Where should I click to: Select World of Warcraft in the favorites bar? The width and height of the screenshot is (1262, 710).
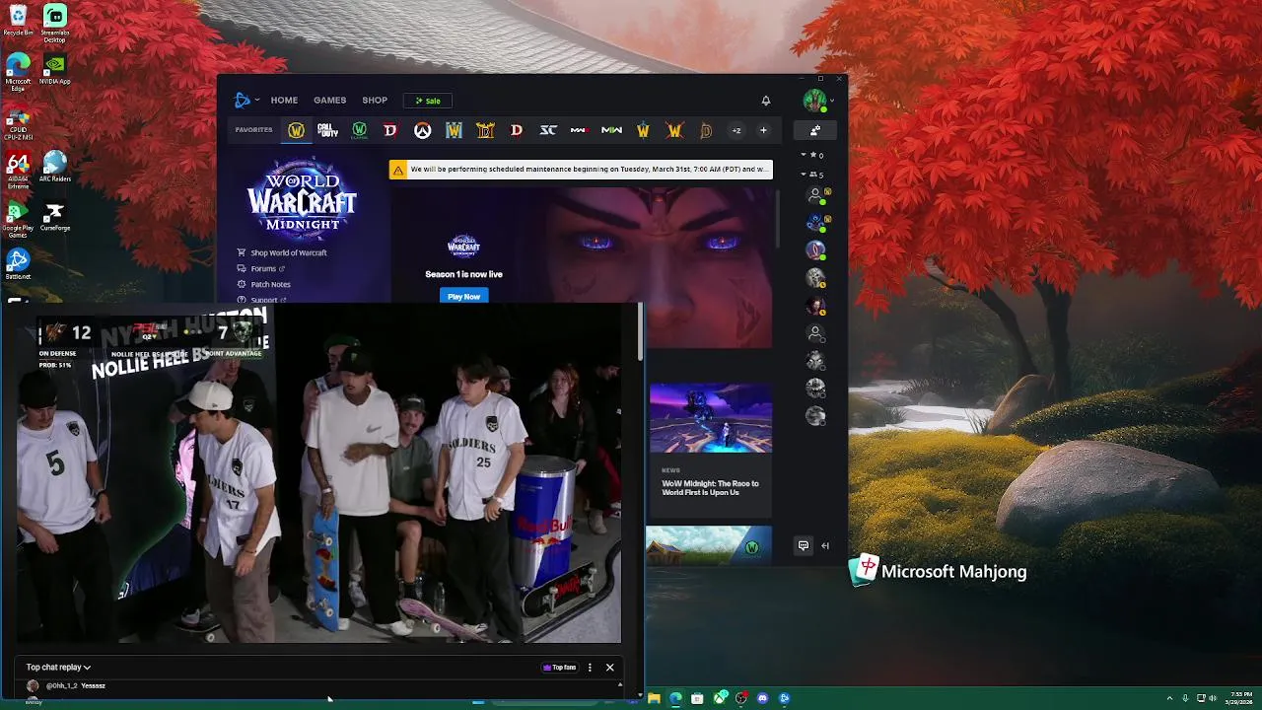(x=296, y=130)
